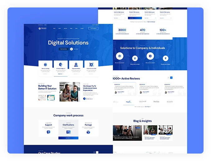Select the blue underlined partner logo
The image size is (211, 161).
pos(129,102)
